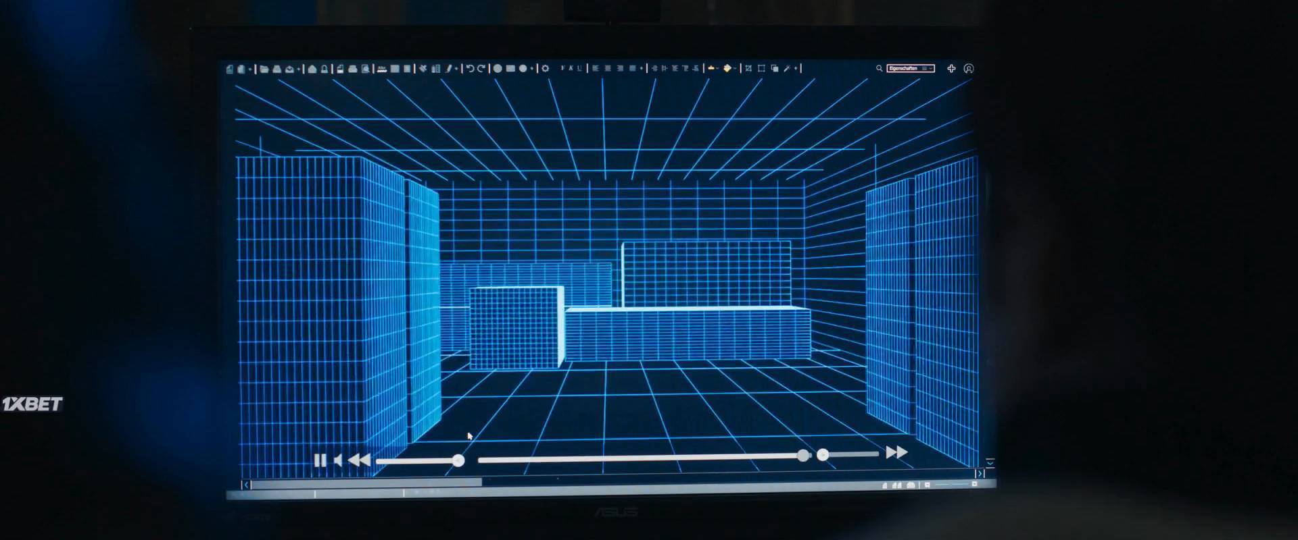Undo the last action
Viewport: 1298px width, 540px height.
(x=470, y=68)
